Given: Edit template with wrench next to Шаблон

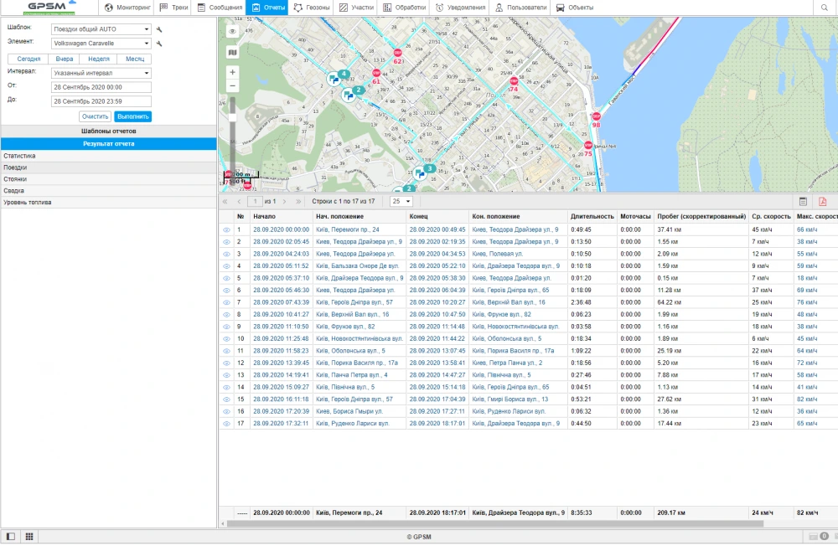Looking at the screenshot, I should [159, 29].
